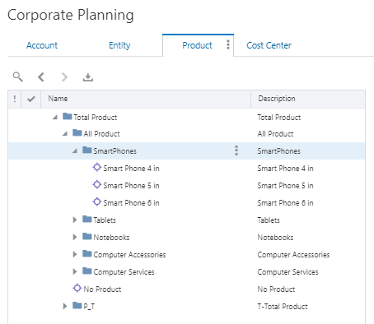Click the Smart Phone 4 in member icon
The width and height of the screenshot is (374, 324).
(96, 167)
